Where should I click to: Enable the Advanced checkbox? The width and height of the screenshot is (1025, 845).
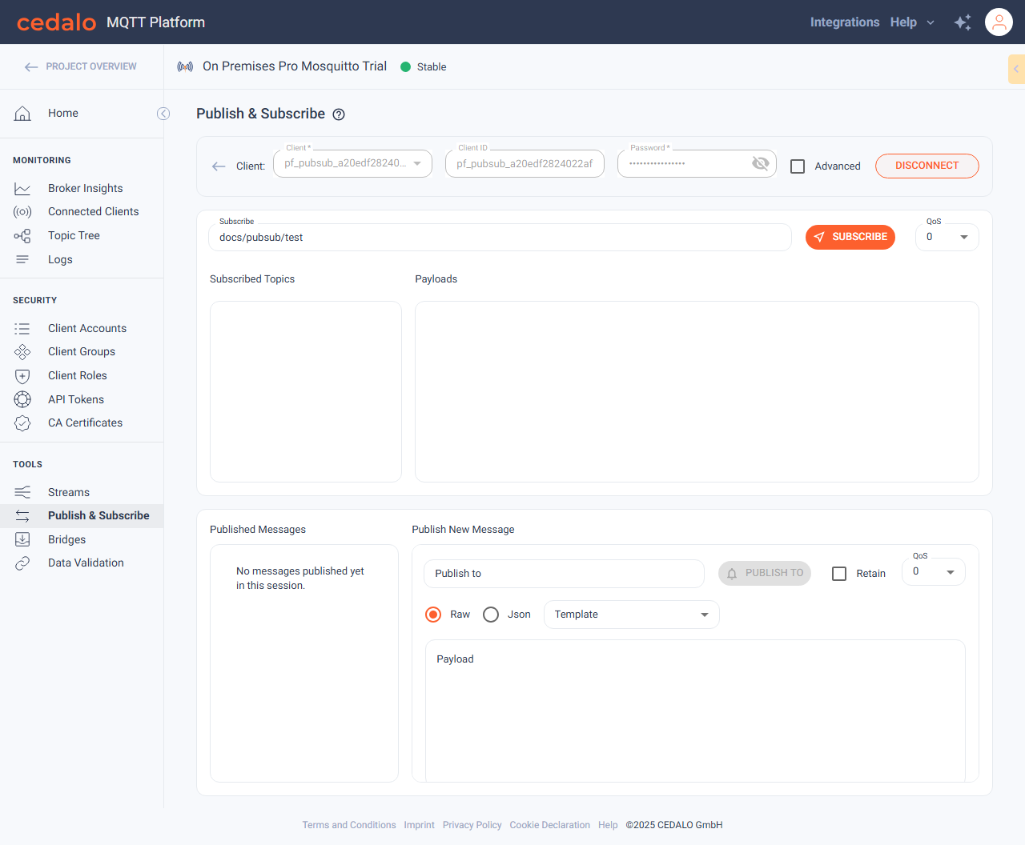798,166
